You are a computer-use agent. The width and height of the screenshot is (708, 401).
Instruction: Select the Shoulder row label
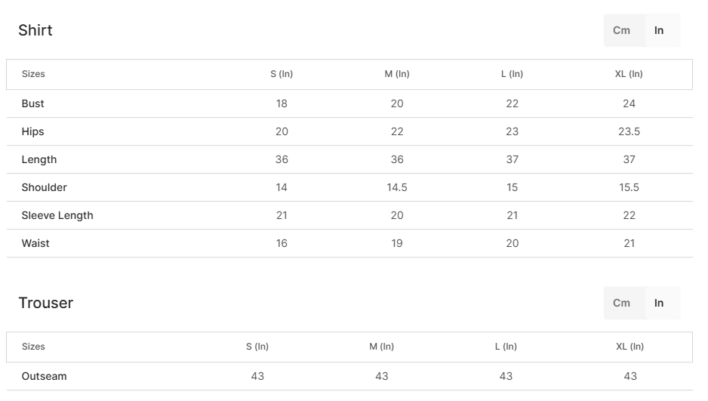pos(45,187)
